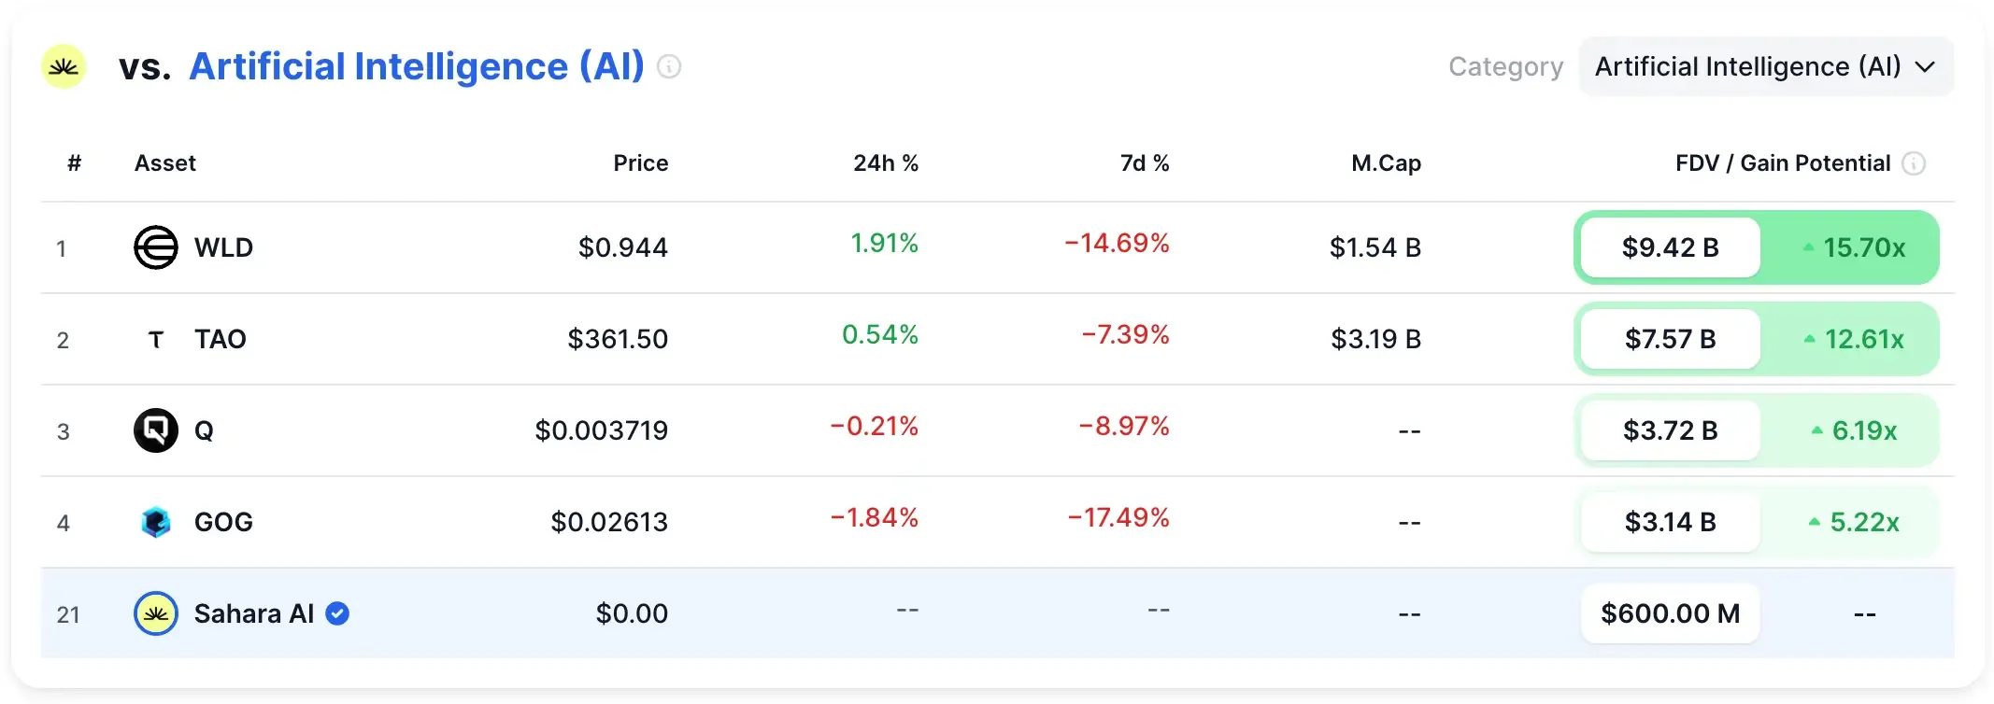This screenshot has width=1994, height=704.
Task: Click the WLD token logo
Action: 156,247
